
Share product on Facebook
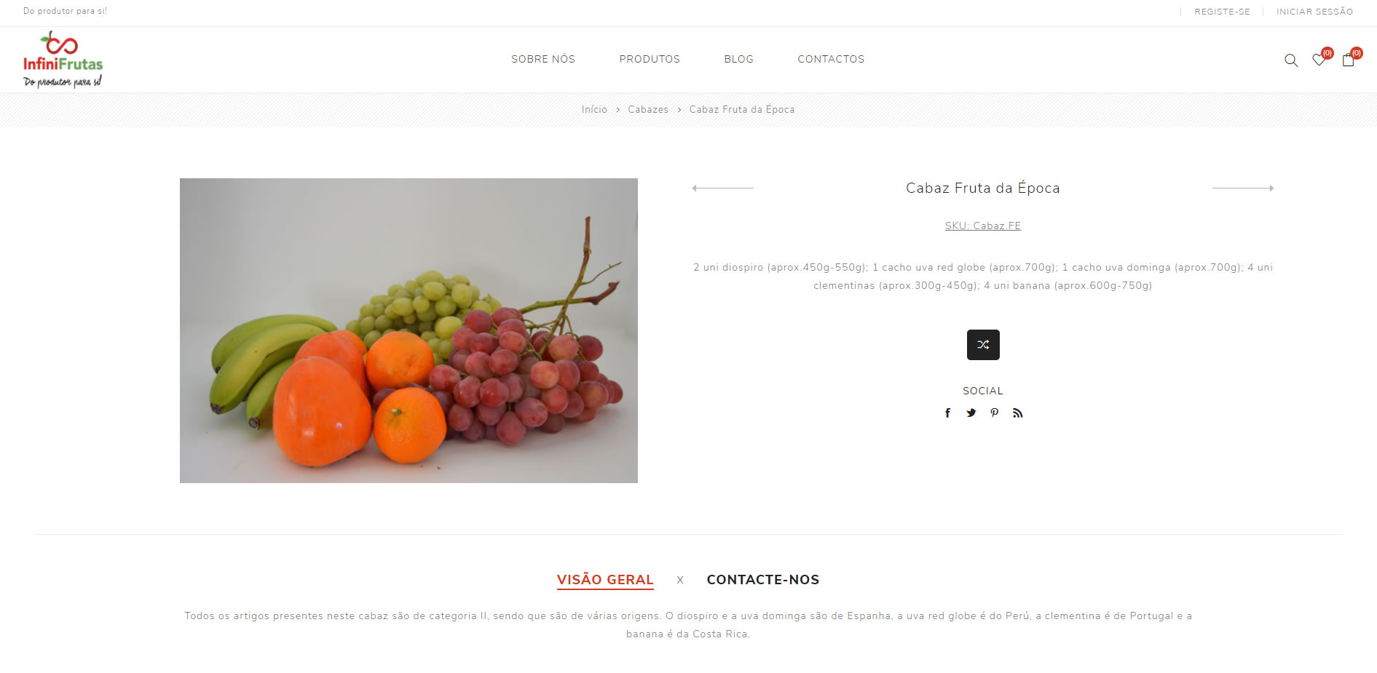[948, 413]
